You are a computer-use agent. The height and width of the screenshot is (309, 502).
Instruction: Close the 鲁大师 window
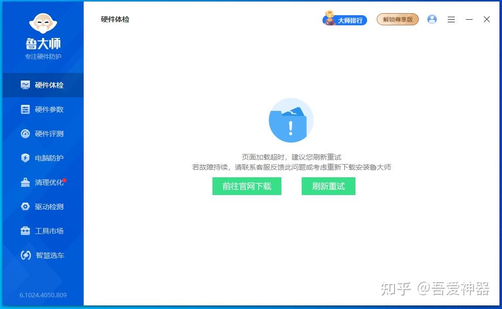point(487,20)
